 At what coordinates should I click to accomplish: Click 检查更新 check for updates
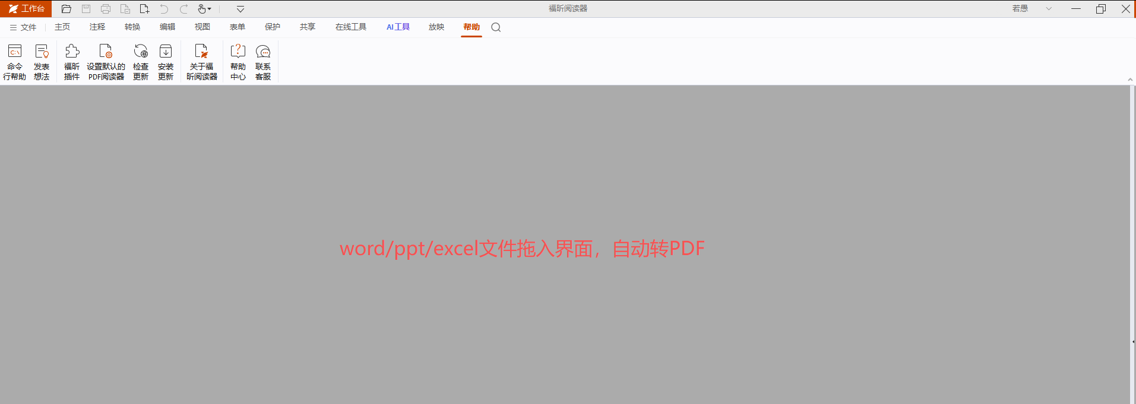pos(141,62)
